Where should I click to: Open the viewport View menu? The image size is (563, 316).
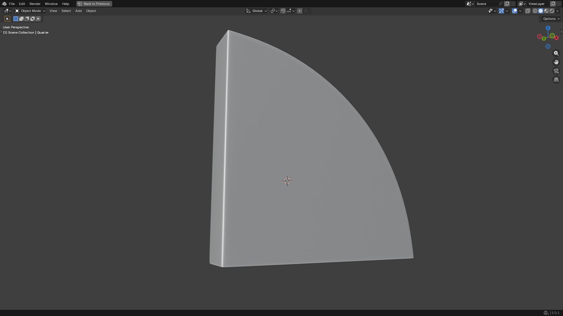tap(53, 11)
